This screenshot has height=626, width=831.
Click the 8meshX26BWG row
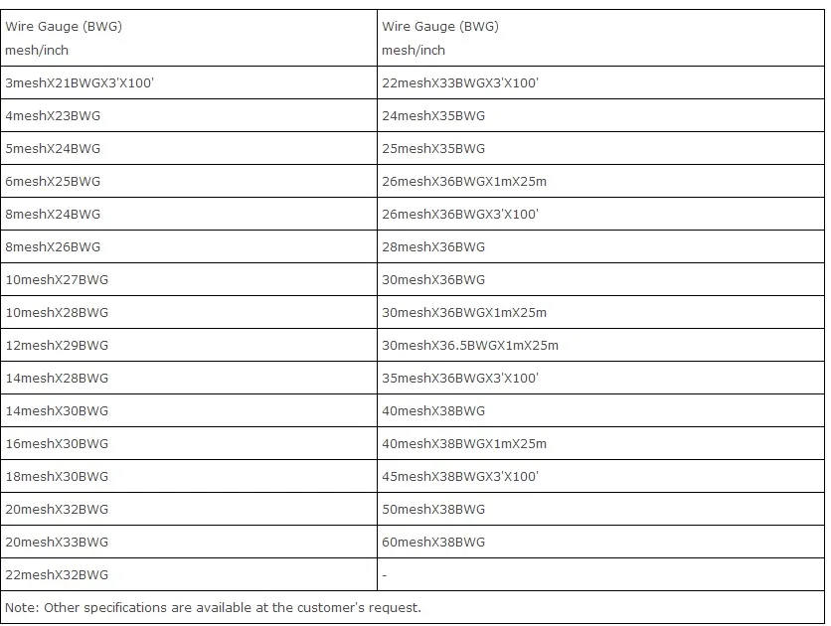[54, 247]
